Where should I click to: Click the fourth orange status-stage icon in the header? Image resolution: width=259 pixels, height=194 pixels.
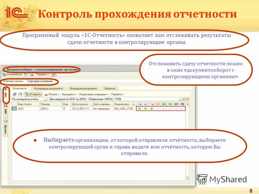[x=158, y=104]
